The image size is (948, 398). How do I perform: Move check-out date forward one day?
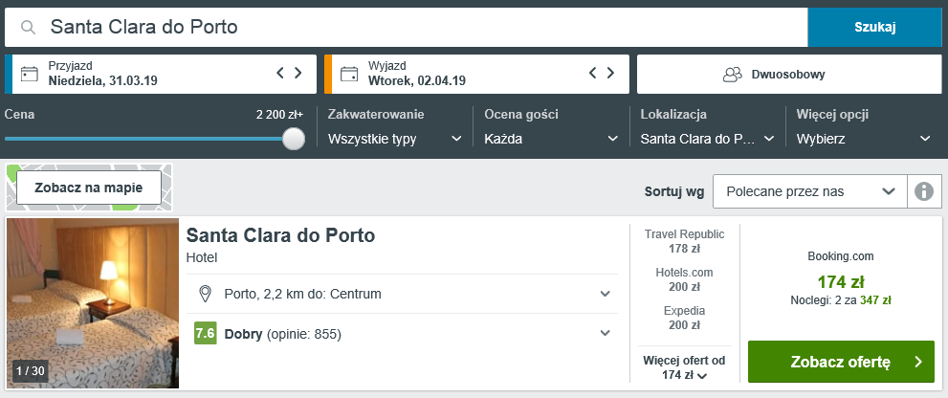click(611, 73)
